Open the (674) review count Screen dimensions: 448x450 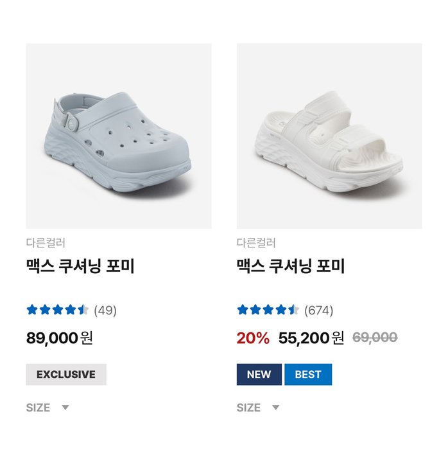318,310
